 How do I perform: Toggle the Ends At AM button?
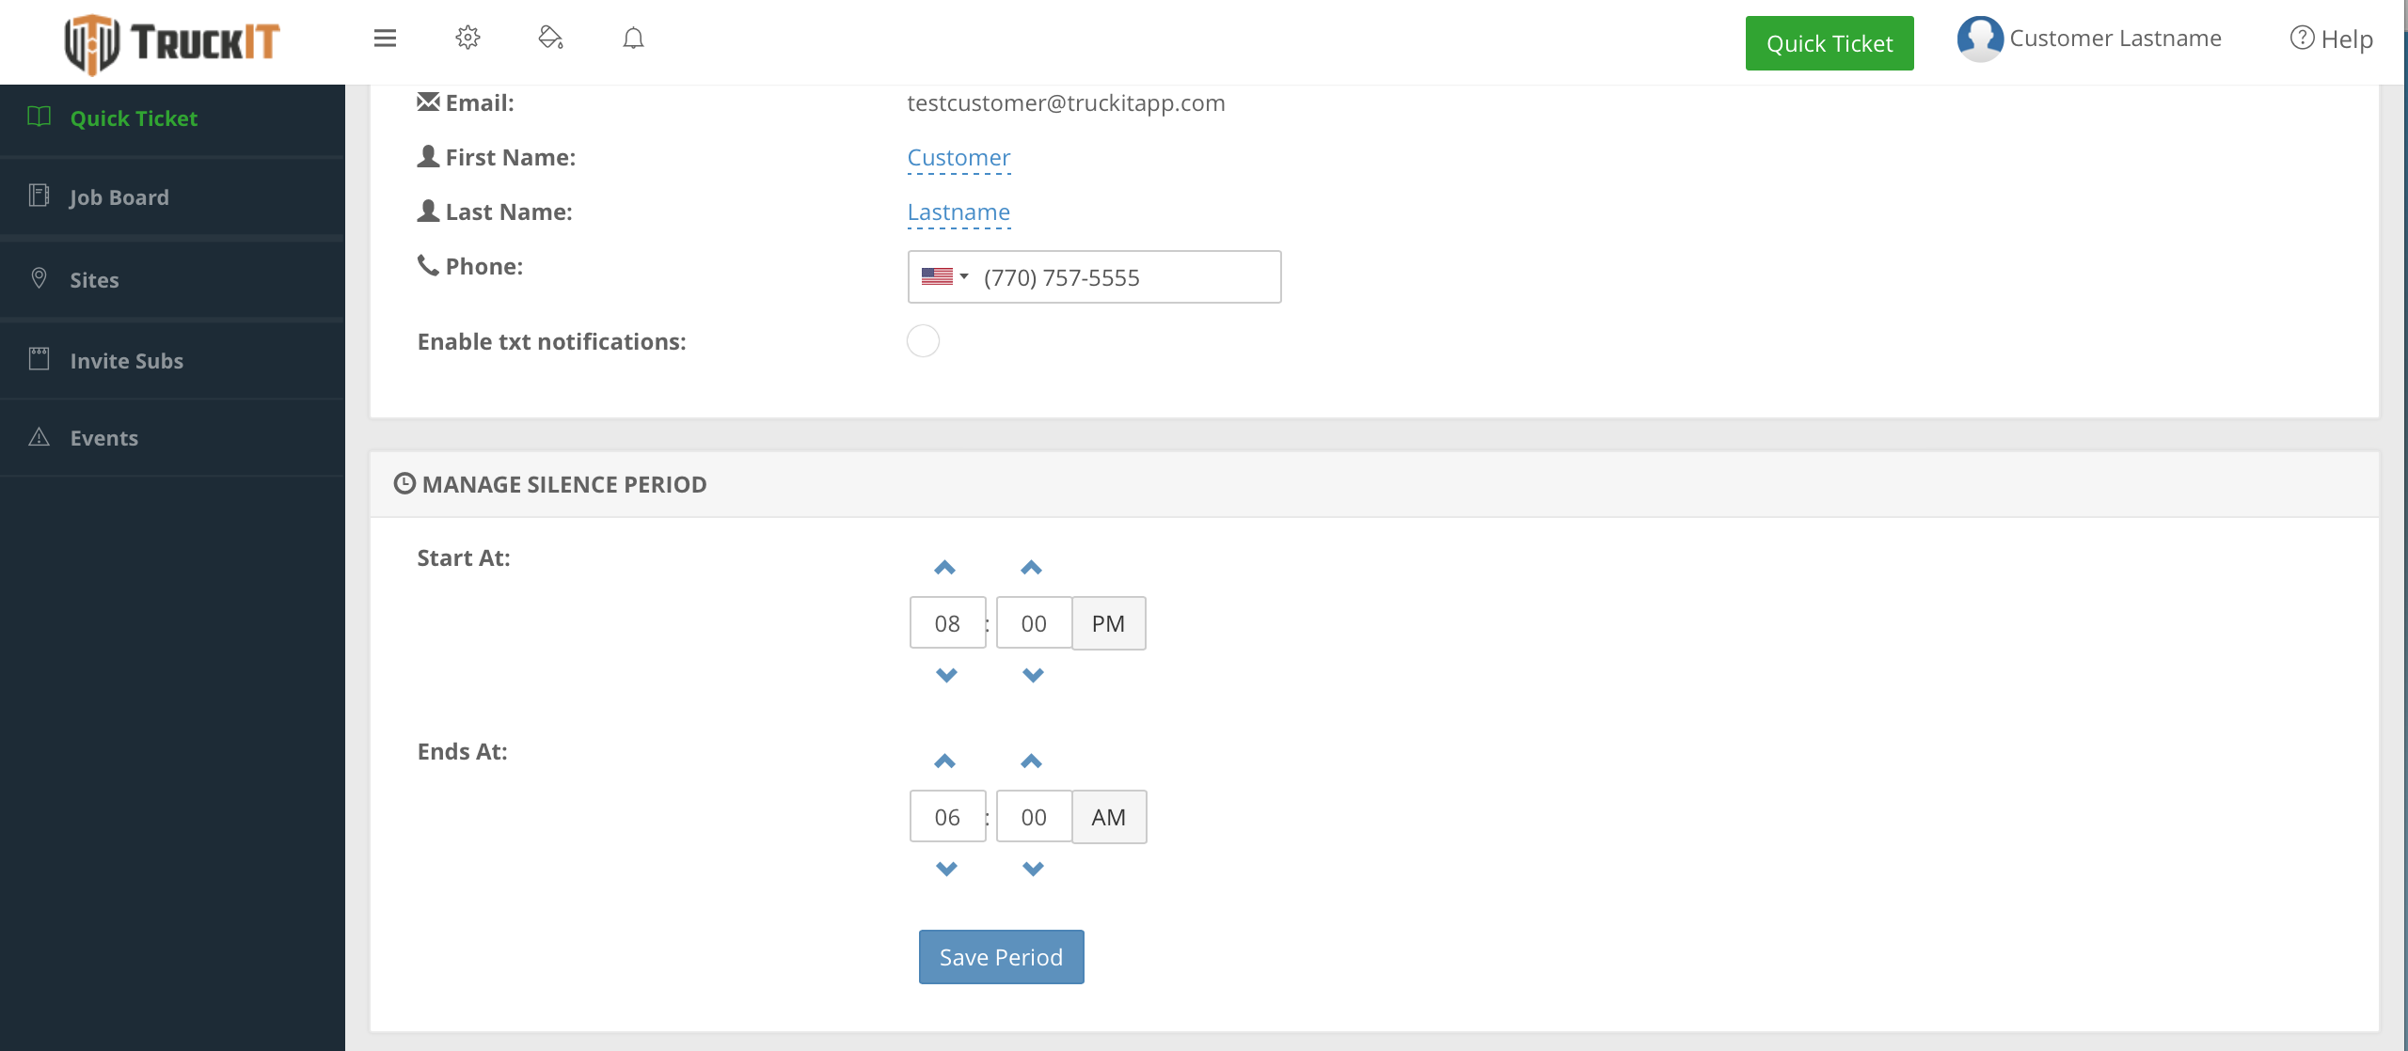(x=1108, y=817)
